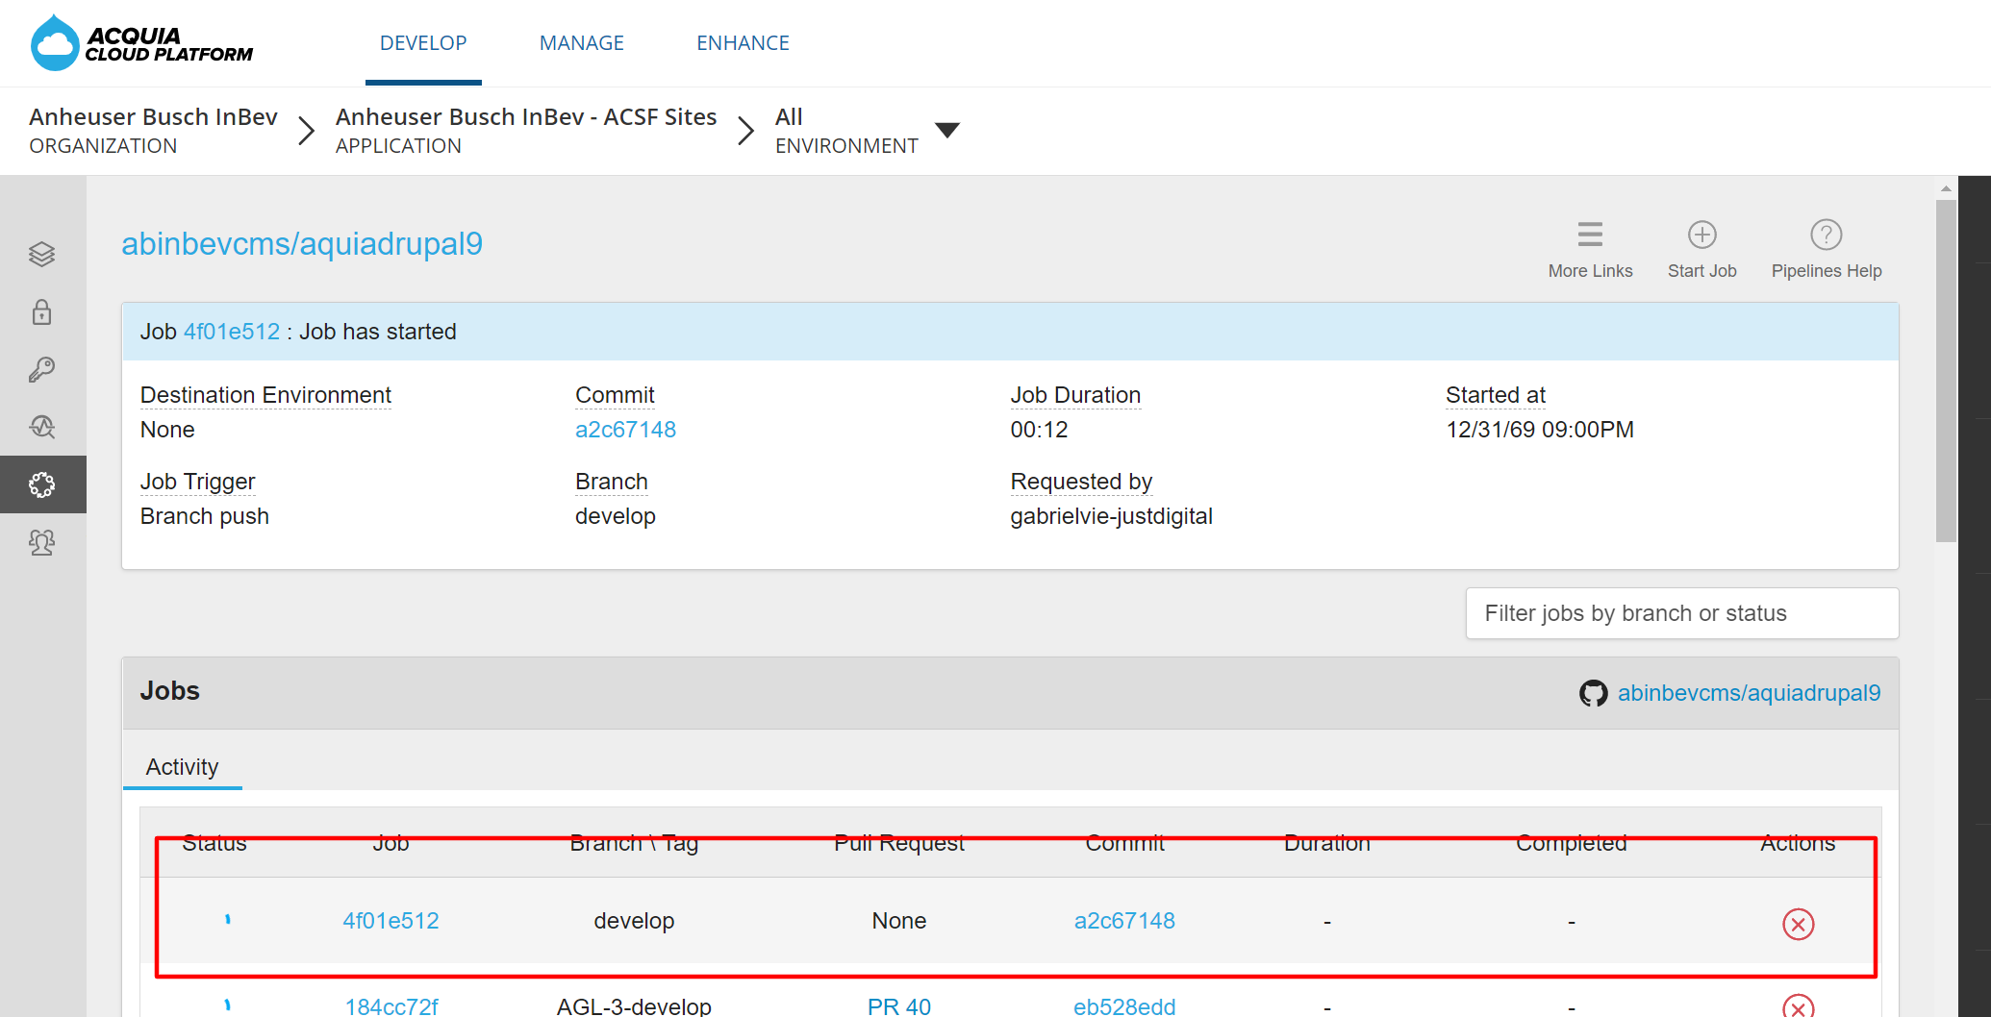
Task: Open the abinbevcms/aquiadrupal9 page title link
Action: click(302, 244)
